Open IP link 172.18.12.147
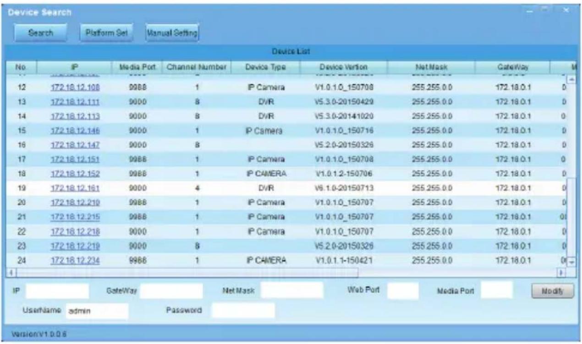 [x=76, y=145]
